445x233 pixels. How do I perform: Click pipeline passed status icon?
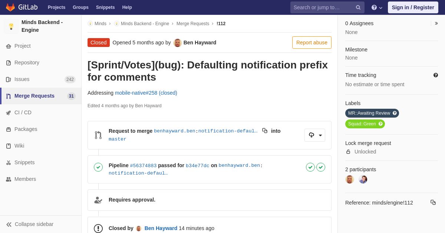[98, 167]
